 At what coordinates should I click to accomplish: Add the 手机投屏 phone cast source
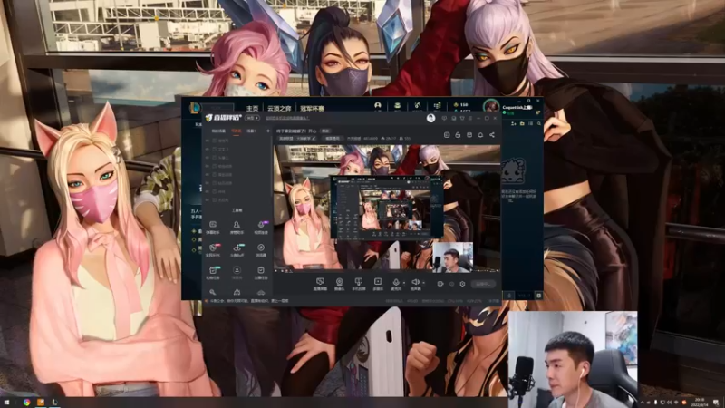tap(358, 283)
